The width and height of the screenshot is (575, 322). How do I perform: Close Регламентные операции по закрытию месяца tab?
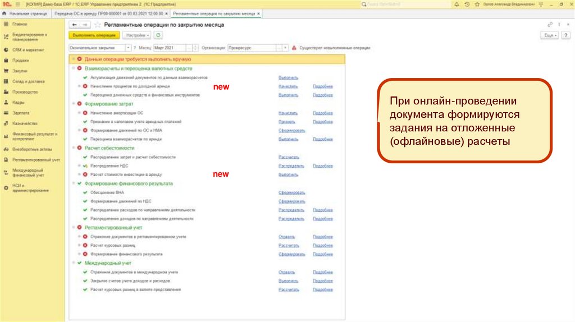pyautogui.click(x=258, y=13)
